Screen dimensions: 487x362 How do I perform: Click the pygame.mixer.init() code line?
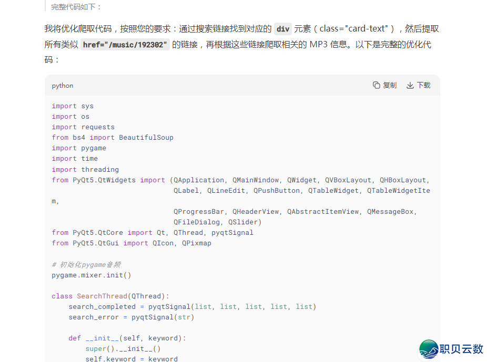coord(92,275)
